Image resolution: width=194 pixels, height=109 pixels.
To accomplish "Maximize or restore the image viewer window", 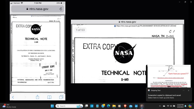I will pos(185,2).
